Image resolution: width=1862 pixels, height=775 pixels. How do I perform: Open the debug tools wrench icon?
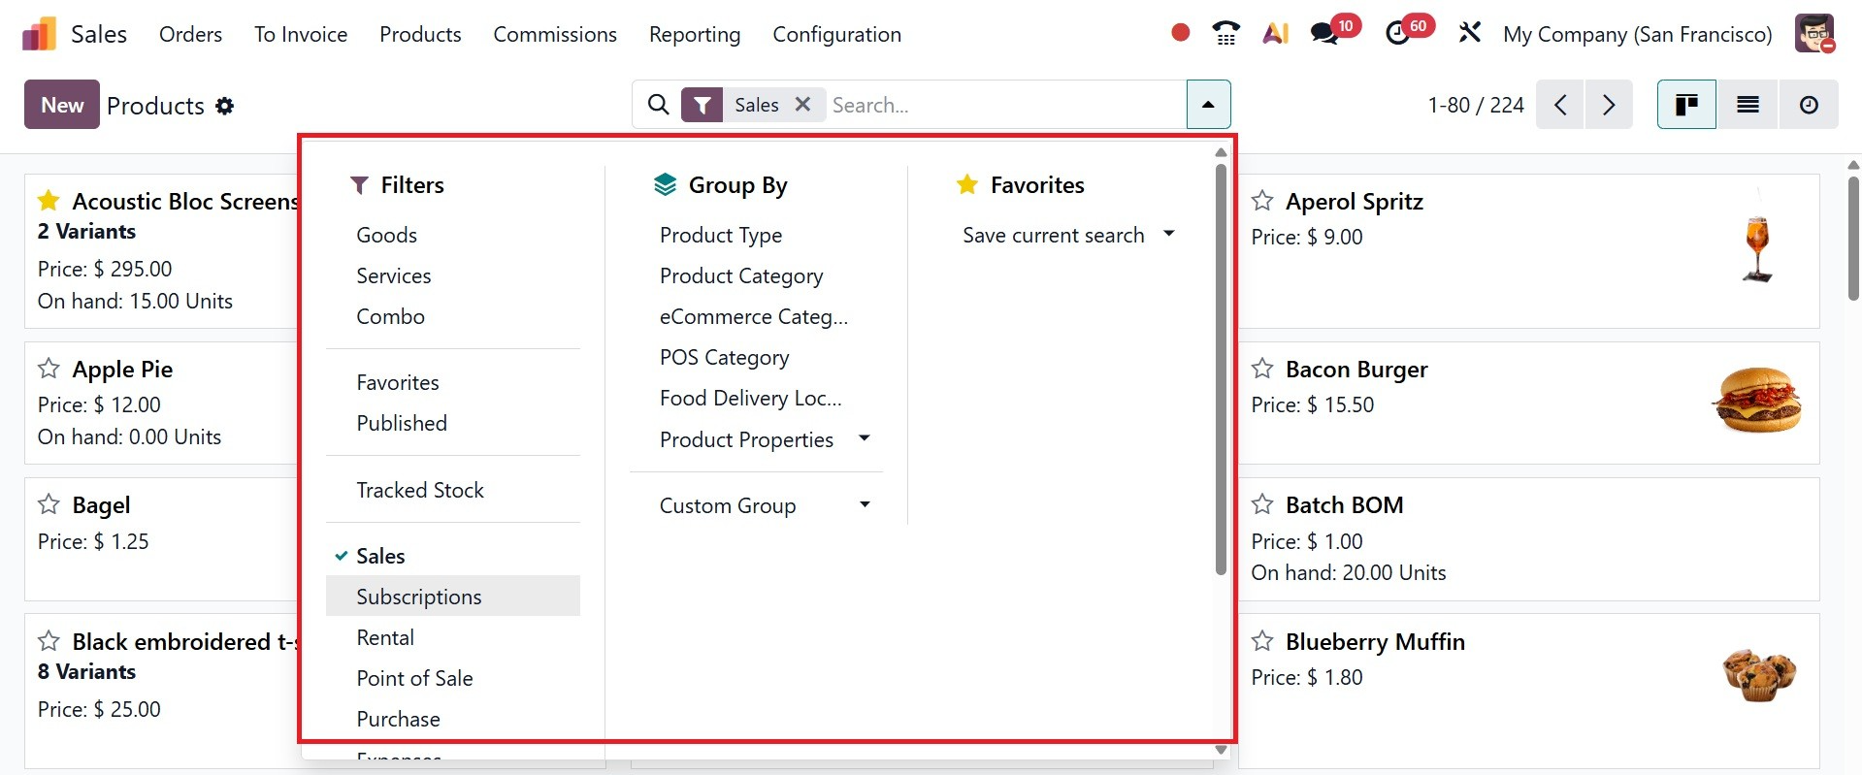[1469, 34]
